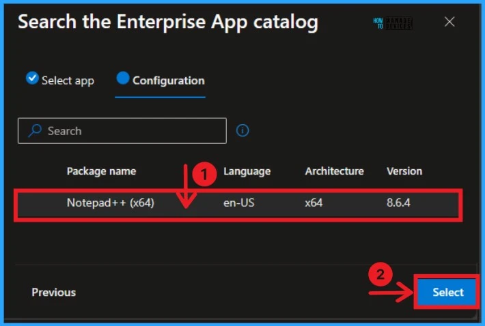Click the en-US language cell

click(x=239, y=203)
